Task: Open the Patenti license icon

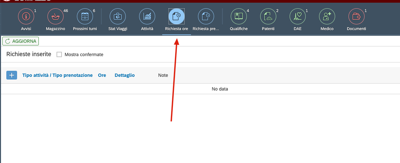Action: click(x=268, y=16)
